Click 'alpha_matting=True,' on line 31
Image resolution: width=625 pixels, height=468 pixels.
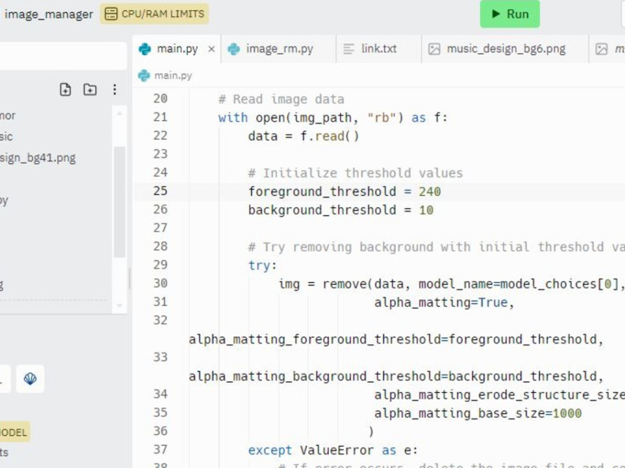[x=444, y=302]
